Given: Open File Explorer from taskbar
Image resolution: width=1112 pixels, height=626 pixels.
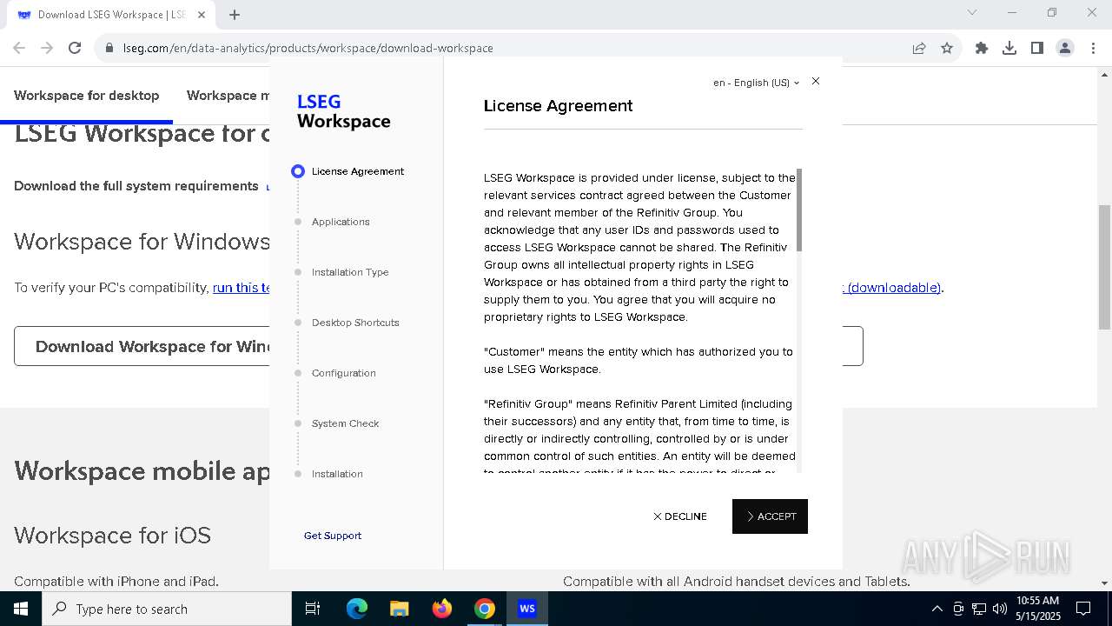Looking at the screenshot, I should click(400, 609).
